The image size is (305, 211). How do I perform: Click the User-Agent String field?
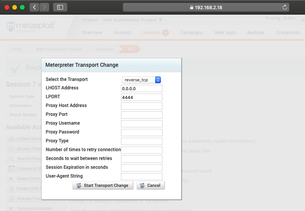pos(142,176)
